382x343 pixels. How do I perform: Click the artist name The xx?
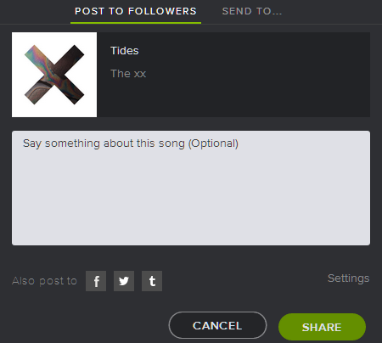pyautogui.click(x=128, y=74)
